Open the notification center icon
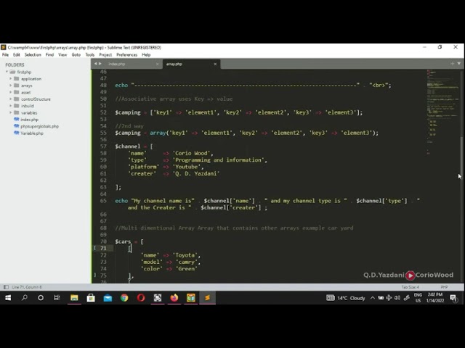465x348 pixels. [x=453, y=298]
